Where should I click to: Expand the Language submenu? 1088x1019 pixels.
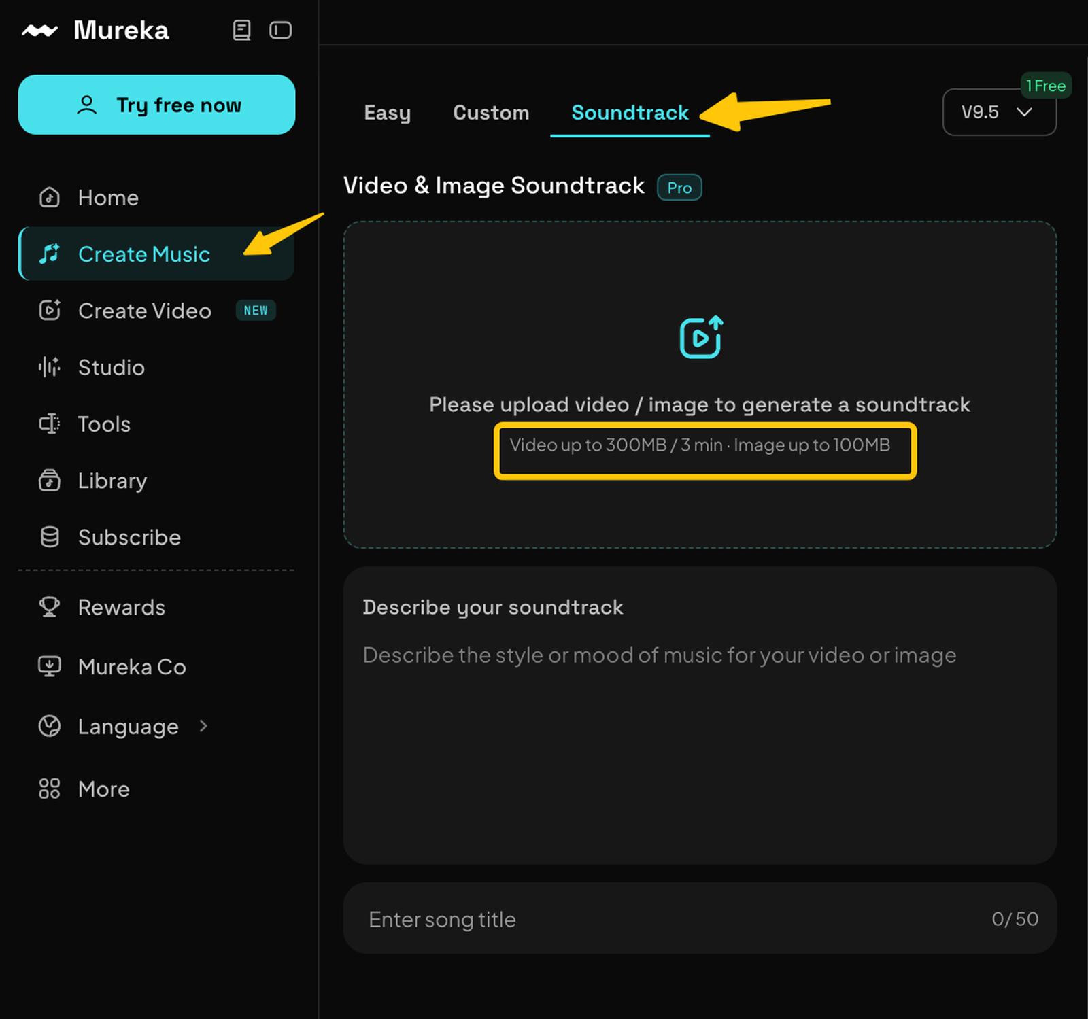pyautogui.click(x=156, y=727)
